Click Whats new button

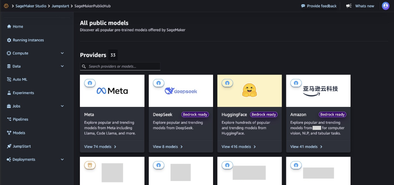(x=360, y=6)
